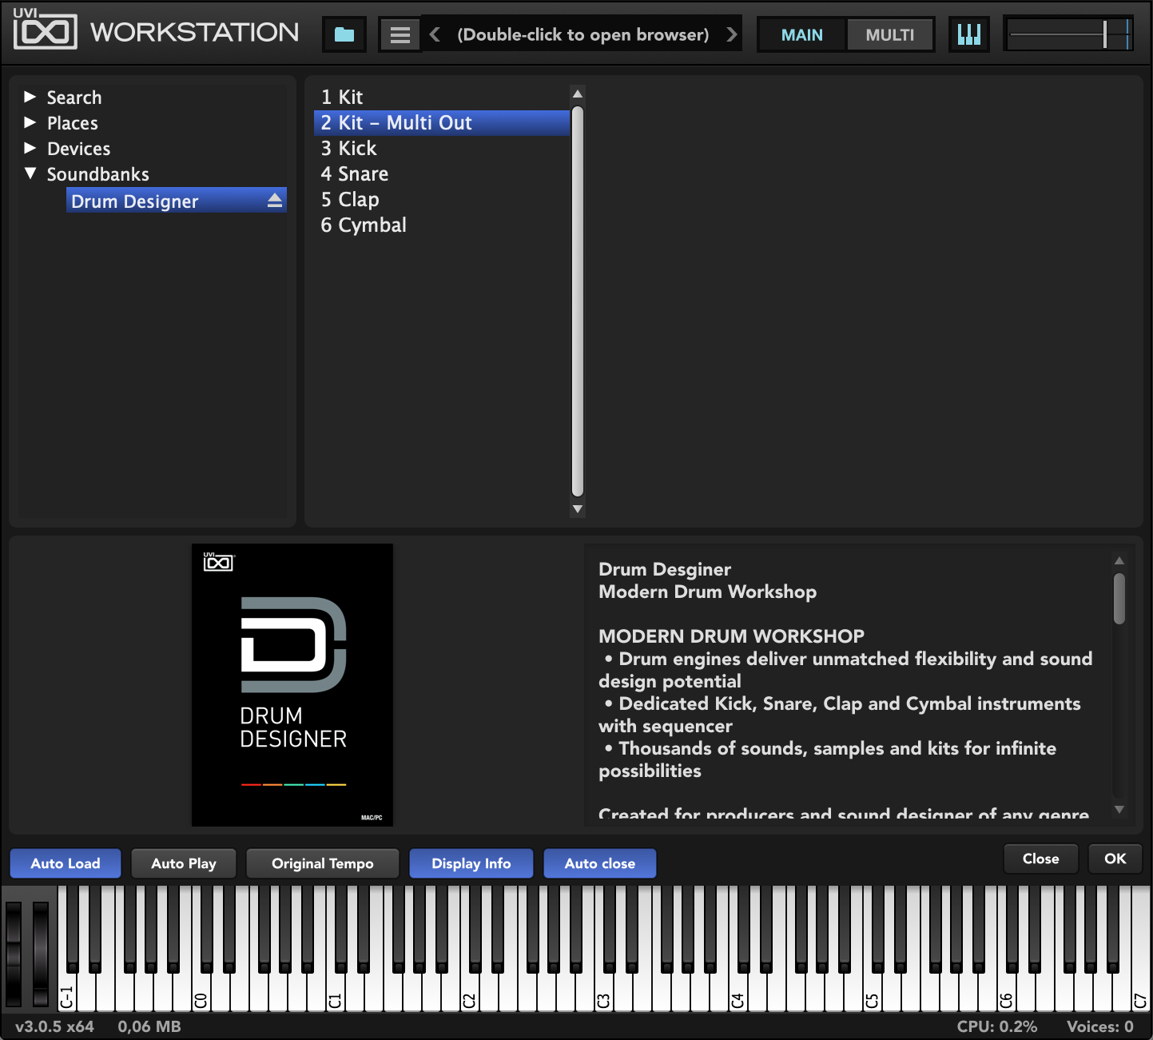The width and height of the screenshot is (1153, 1040).
Task: Click the '0,06 MB' memory readout
Action: click(149, 1026)
